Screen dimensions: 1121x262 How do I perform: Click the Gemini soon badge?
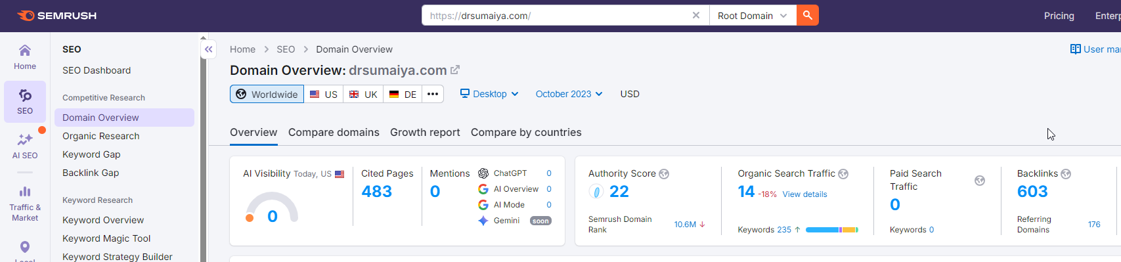[x=540, y=221]
